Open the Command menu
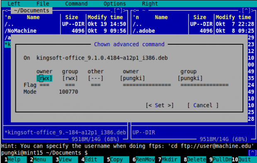257x163 pixels. [x=76, y=4]
